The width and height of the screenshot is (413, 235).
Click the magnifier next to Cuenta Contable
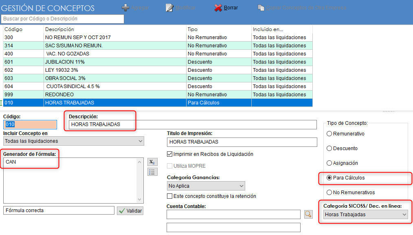pos(308,214)
